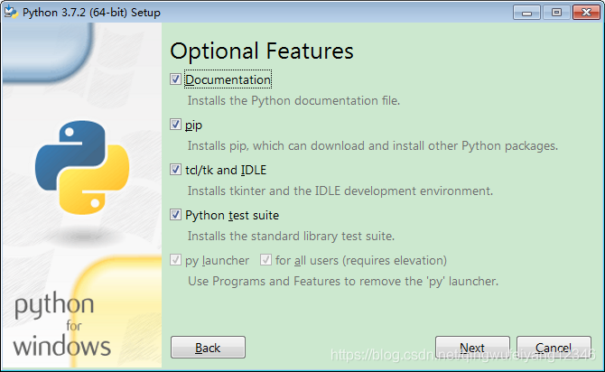Click the Python setup title bar icon
This screenshot has width=605, height=372.
click(x=11, y=13)
